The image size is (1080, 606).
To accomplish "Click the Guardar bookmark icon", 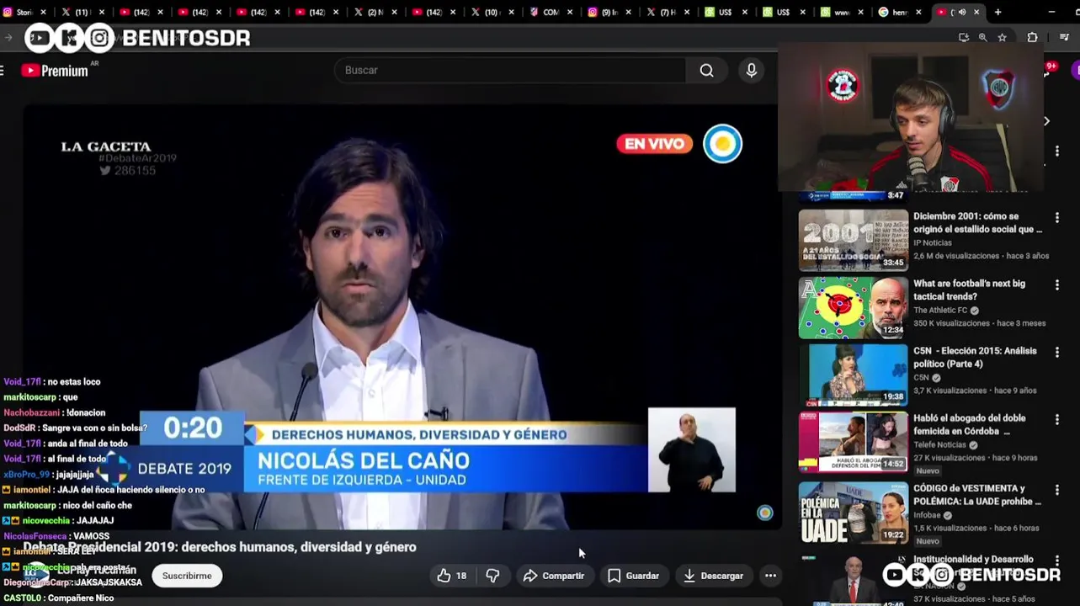I will coord(614,576).
